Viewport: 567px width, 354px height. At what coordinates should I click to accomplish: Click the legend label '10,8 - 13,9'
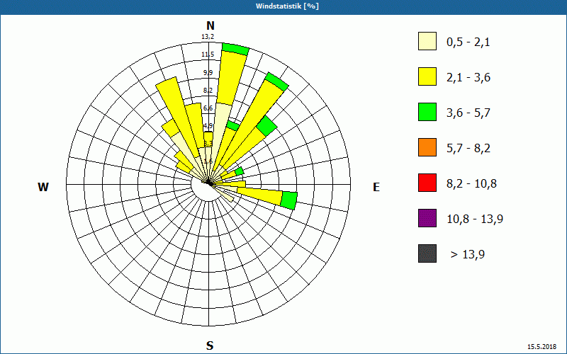point(475,219)
